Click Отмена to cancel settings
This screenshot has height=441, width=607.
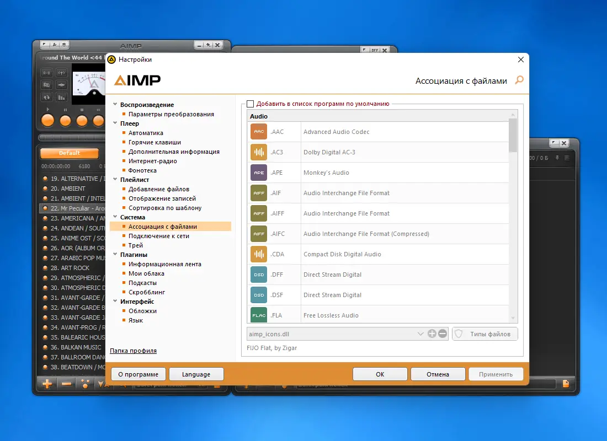pos(438,374)
